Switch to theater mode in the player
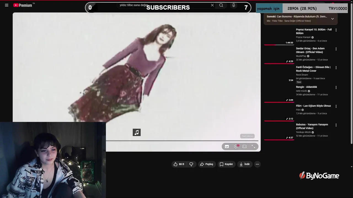 (245, 147)
